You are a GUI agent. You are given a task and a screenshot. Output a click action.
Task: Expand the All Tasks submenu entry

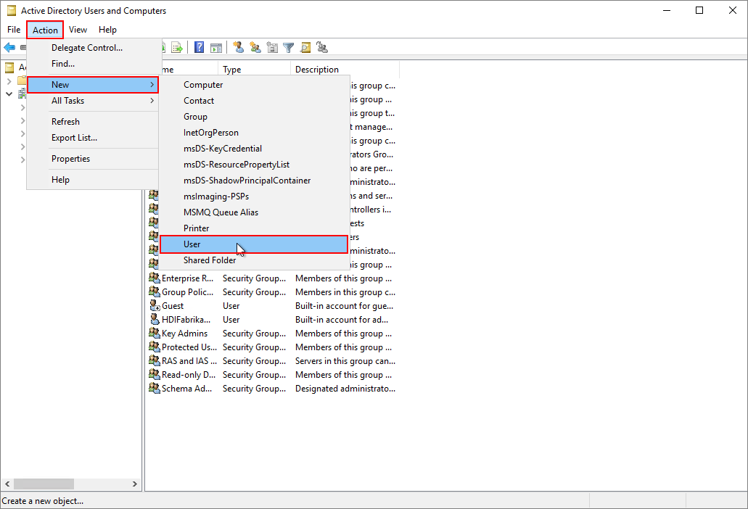click(93, 101)
